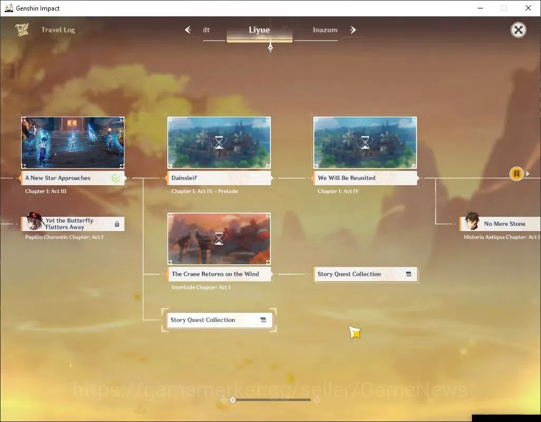Go to previous region with left arrow

point(188,30)
